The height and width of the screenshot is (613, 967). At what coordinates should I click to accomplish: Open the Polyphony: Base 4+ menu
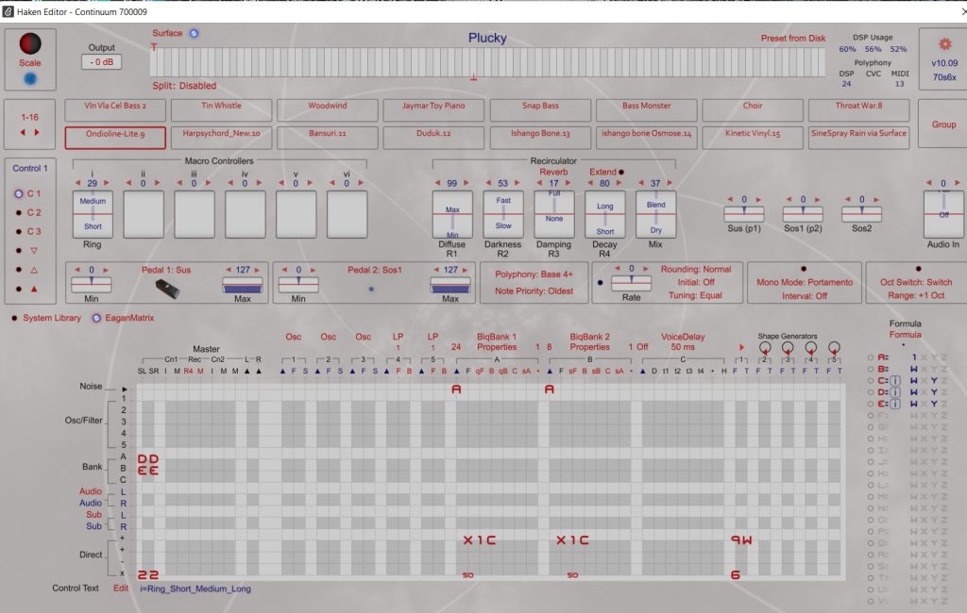coord(534,274)
